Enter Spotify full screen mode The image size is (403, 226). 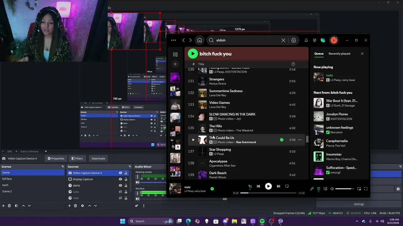coord(366,189)
